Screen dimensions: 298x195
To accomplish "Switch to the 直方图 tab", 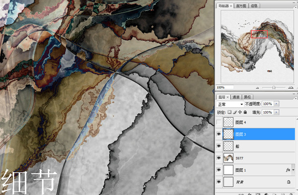I will click(241, 6).
